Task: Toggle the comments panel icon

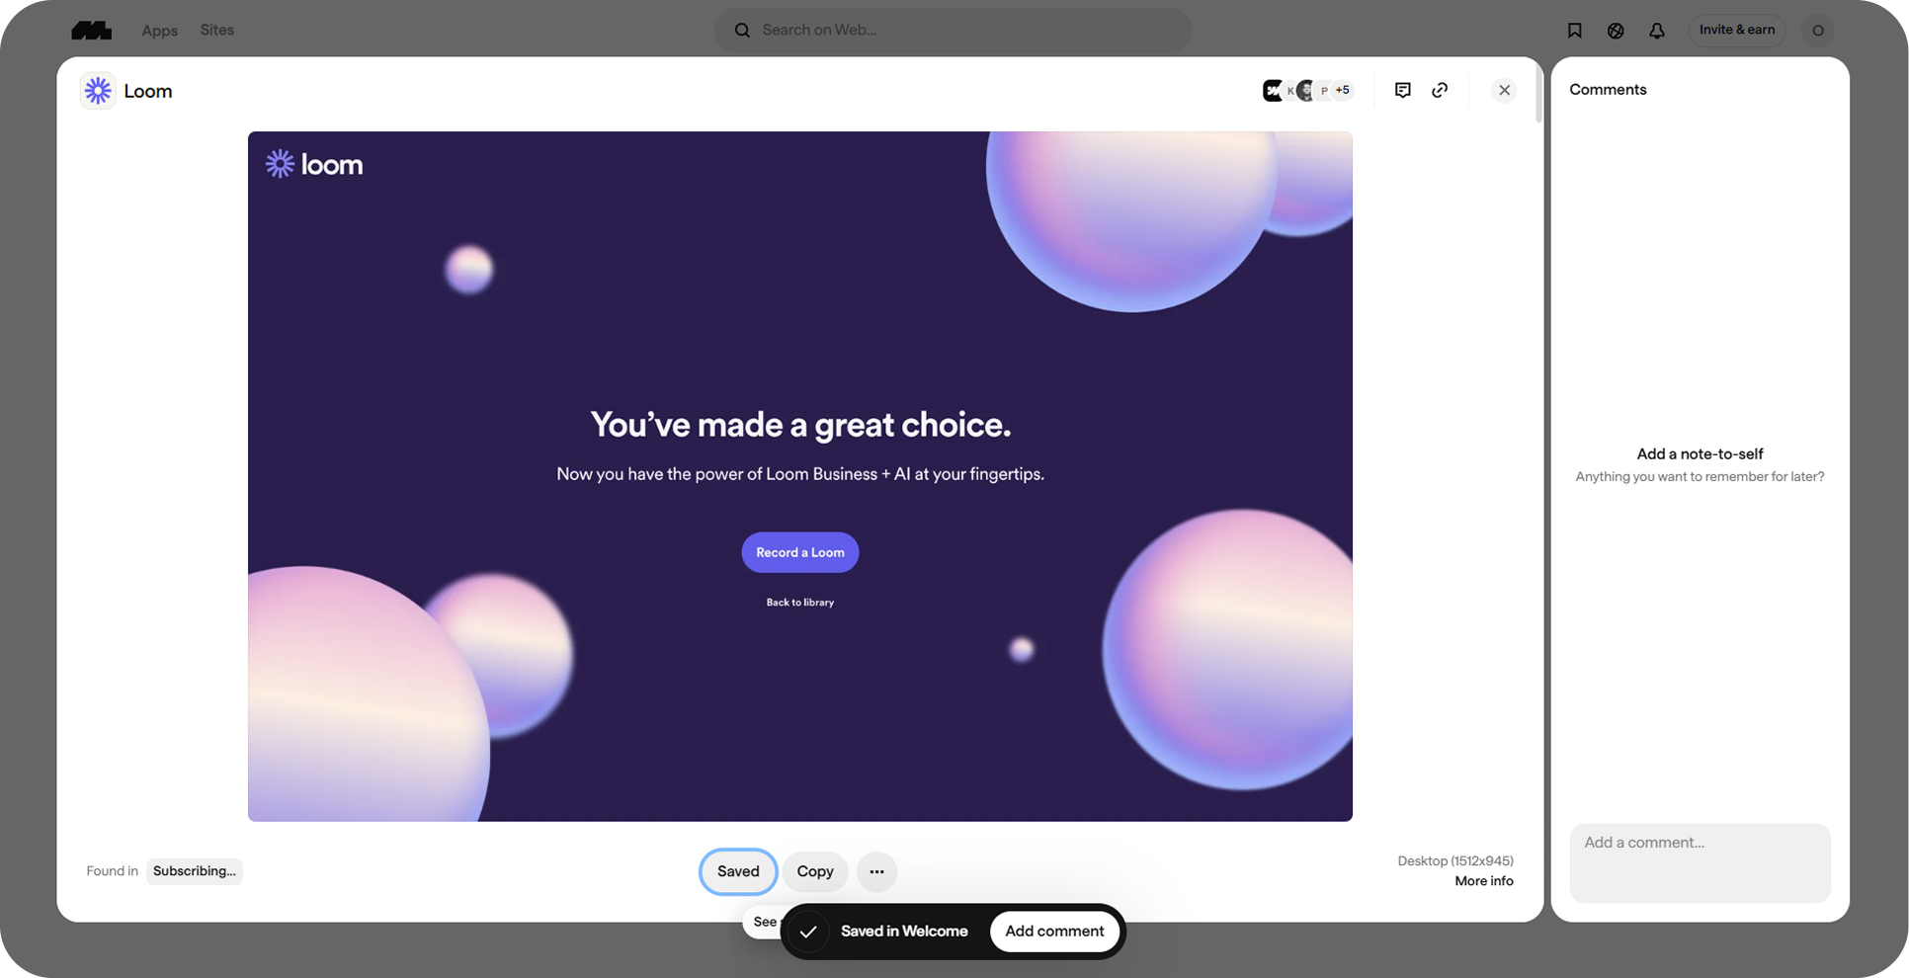Action: tap(1402, 90)
